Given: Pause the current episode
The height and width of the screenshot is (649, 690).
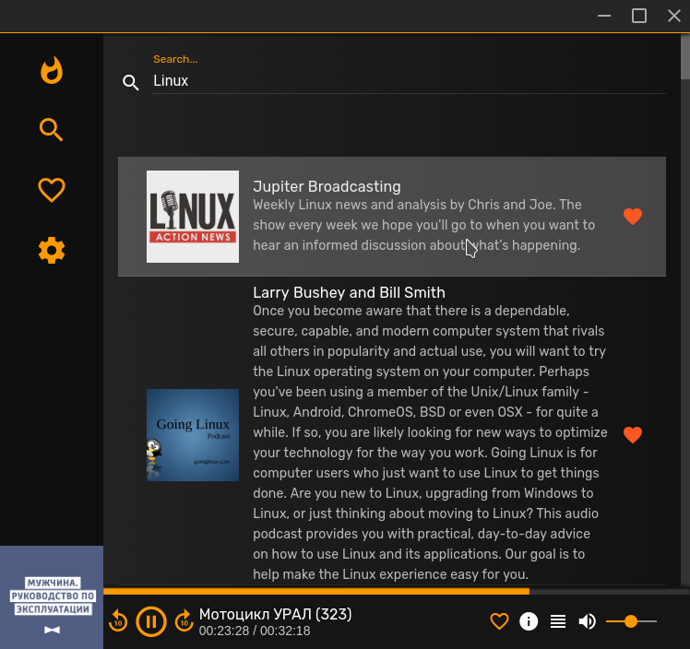Looking at the screenshot, I should click(151, 621).
